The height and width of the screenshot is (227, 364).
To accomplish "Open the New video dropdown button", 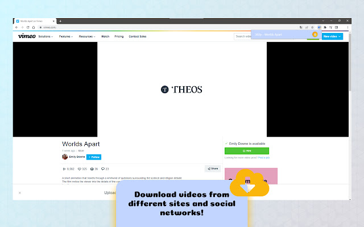I will click(332, 36).
